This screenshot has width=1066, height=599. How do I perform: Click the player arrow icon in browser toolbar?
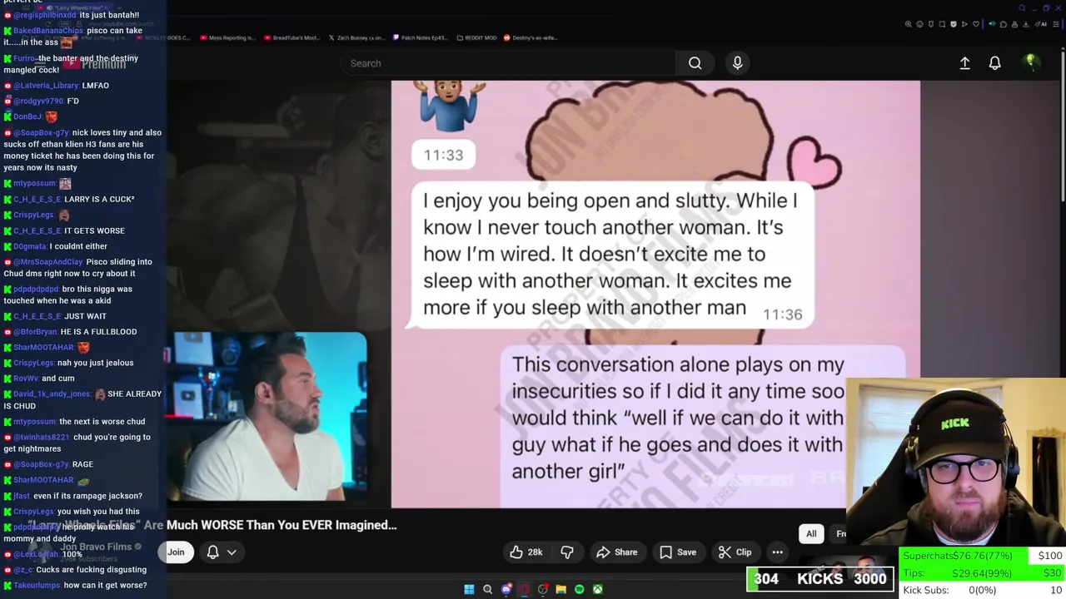click(x=964, y=24)
